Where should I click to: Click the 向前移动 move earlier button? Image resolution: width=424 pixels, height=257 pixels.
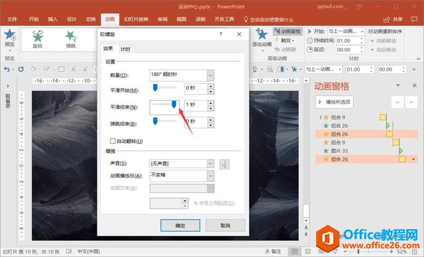click(x=384, y=41)
